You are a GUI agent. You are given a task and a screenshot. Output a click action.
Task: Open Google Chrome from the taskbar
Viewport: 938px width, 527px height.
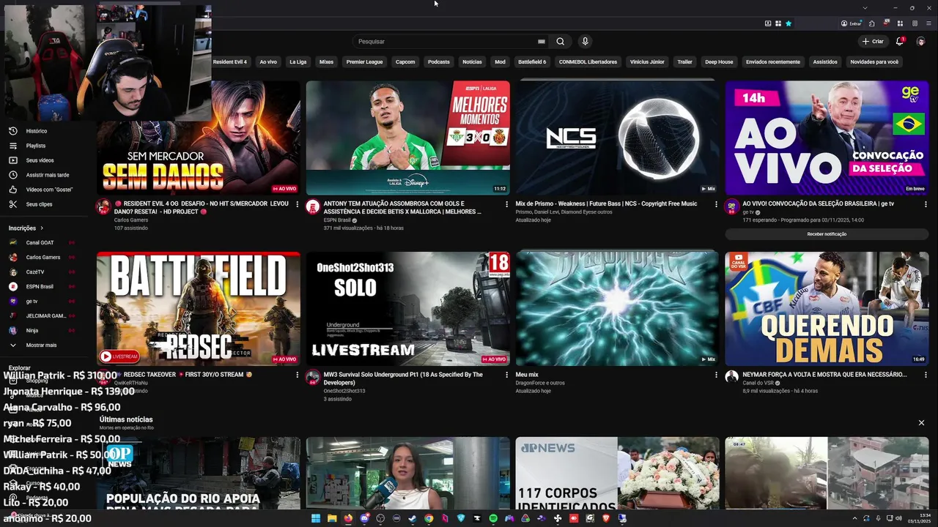pos(429,518)
